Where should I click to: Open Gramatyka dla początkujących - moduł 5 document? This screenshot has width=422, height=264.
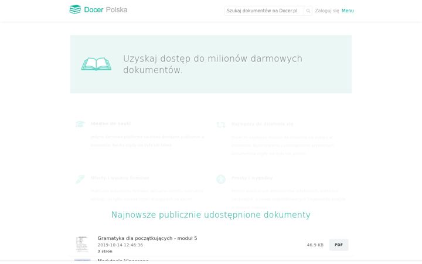tap(147, 238)
